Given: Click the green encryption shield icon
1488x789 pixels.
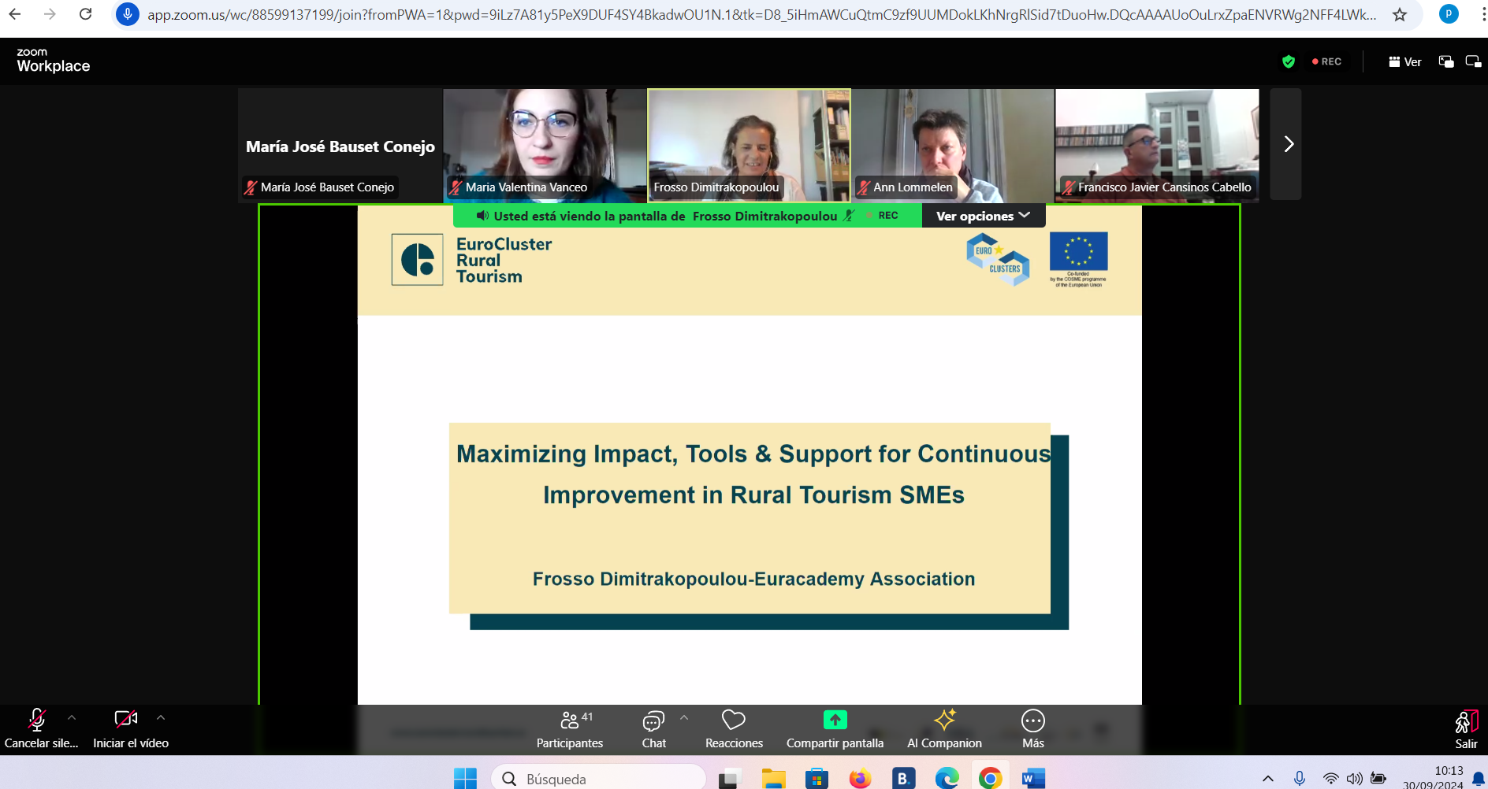Looking at the screenshot, I should point(1289,61).
